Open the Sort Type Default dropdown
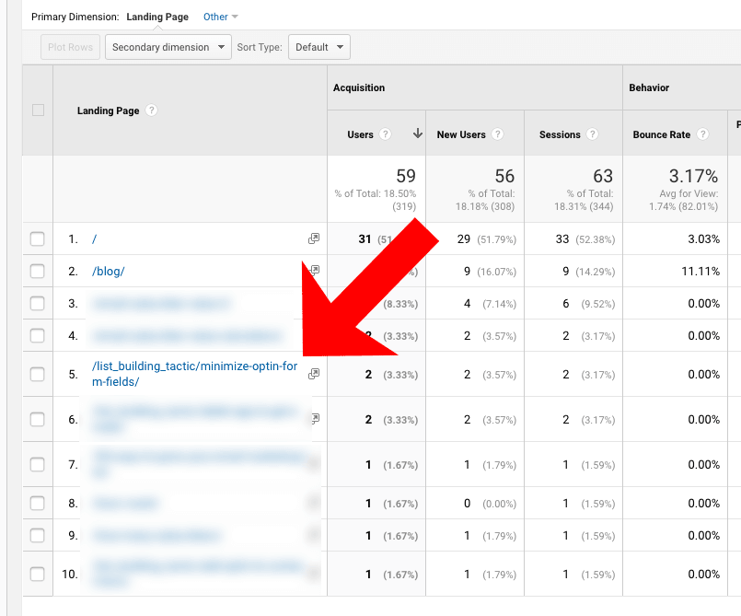 pyautogui.click(x=319, y=47)
